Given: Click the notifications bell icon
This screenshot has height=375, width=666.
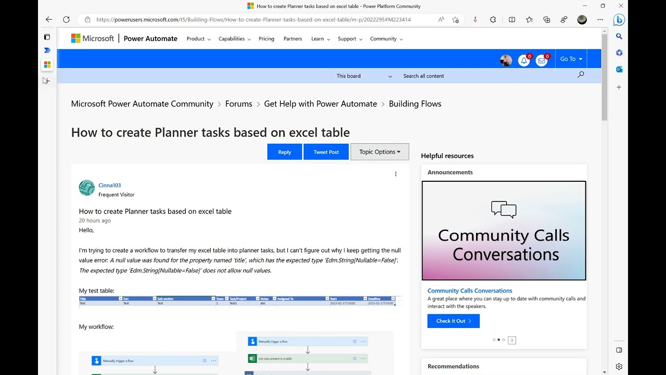Looking at the screenshot, I should [x=524, y=60].
